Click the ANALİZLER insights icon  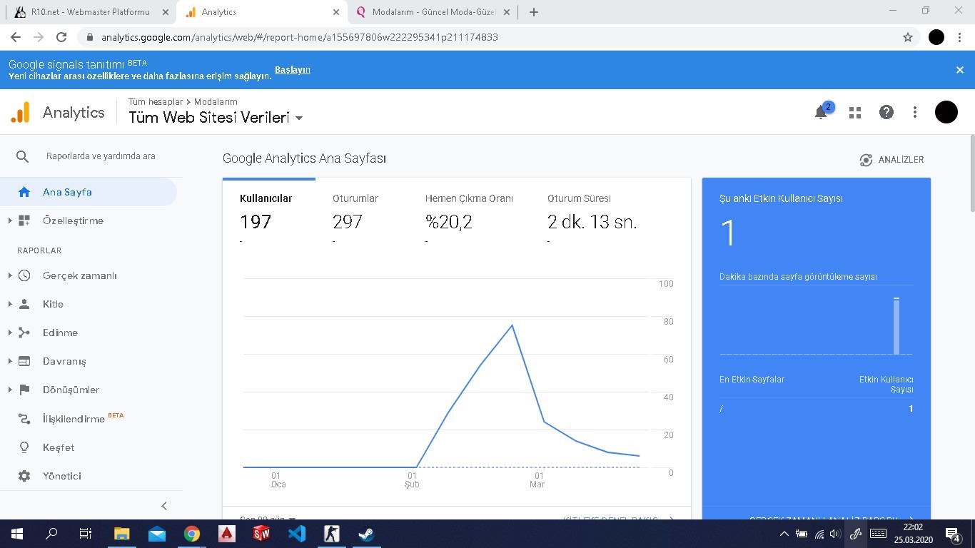click(x=866, y=160)
